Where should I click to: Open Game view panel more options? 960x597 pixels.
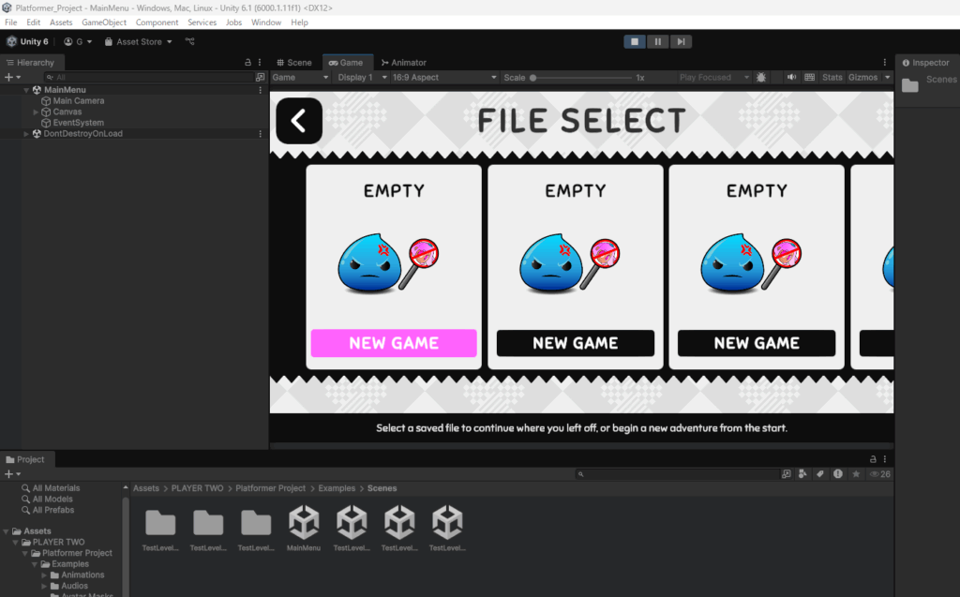pos(885,63)
